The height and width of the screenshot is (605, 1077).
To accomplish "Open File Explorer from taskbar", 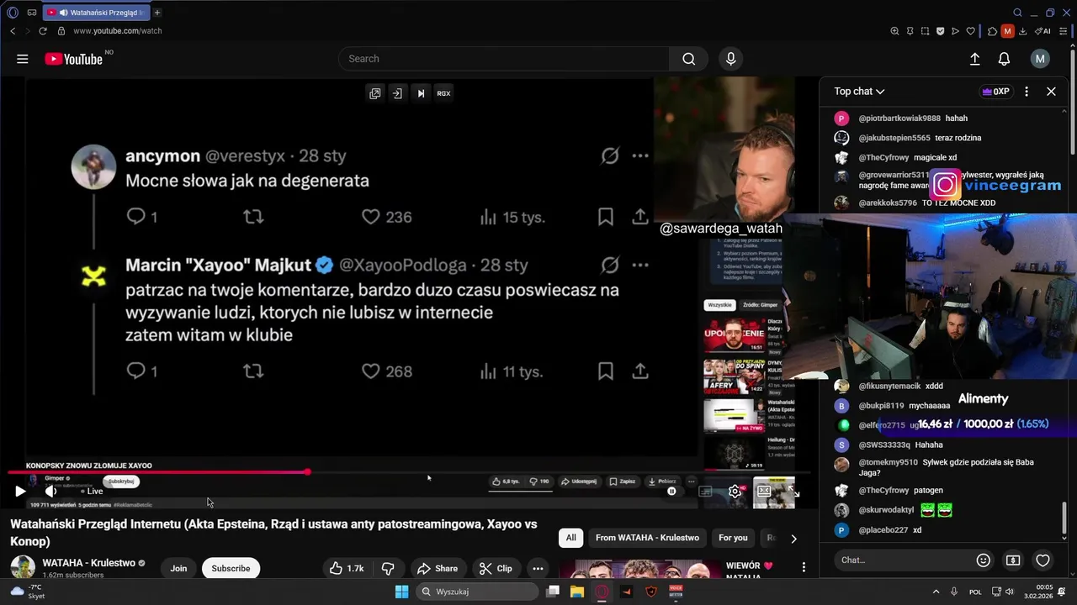I will (x=577, y=592).
